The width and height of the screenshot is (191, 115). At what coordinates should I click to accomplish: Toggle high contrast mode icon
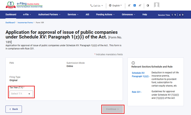click(x=148, y=6)
